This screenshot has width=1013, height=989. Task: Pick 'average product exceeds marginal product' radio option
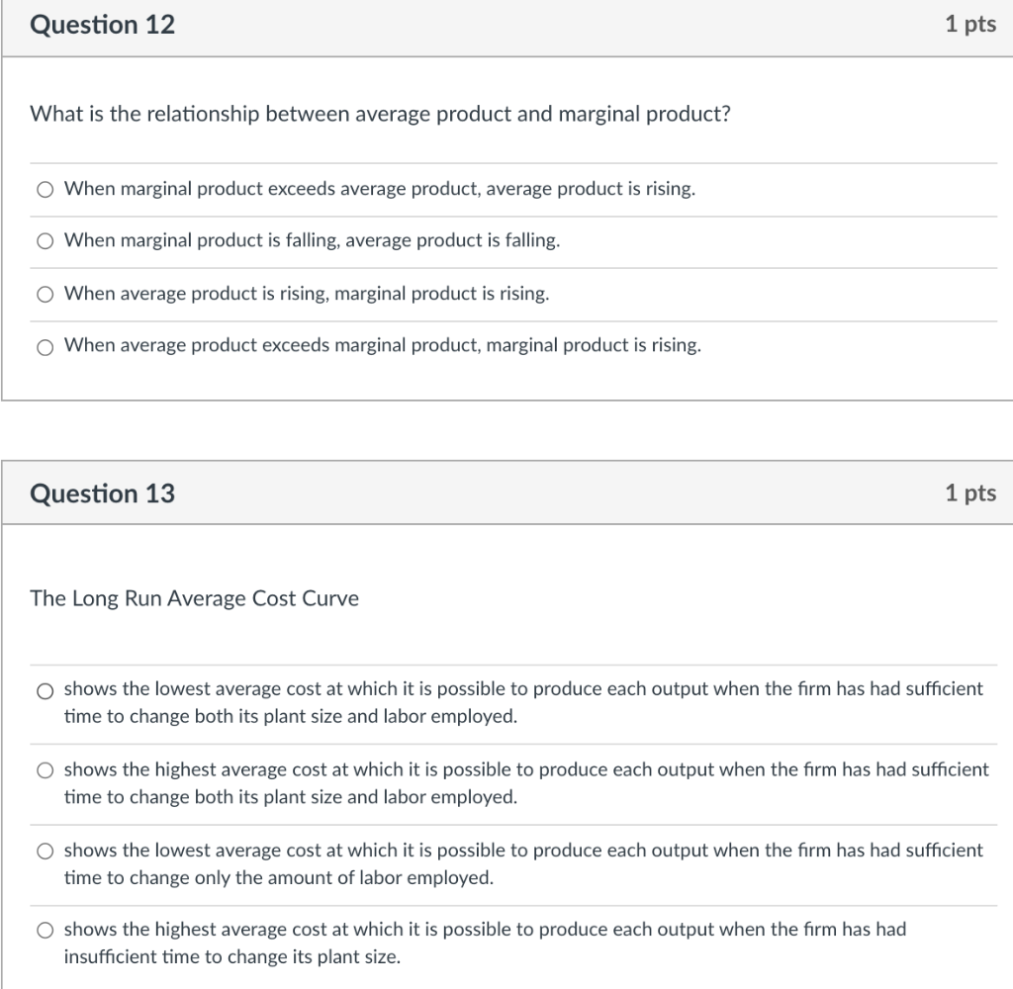[x=45, y=347]
